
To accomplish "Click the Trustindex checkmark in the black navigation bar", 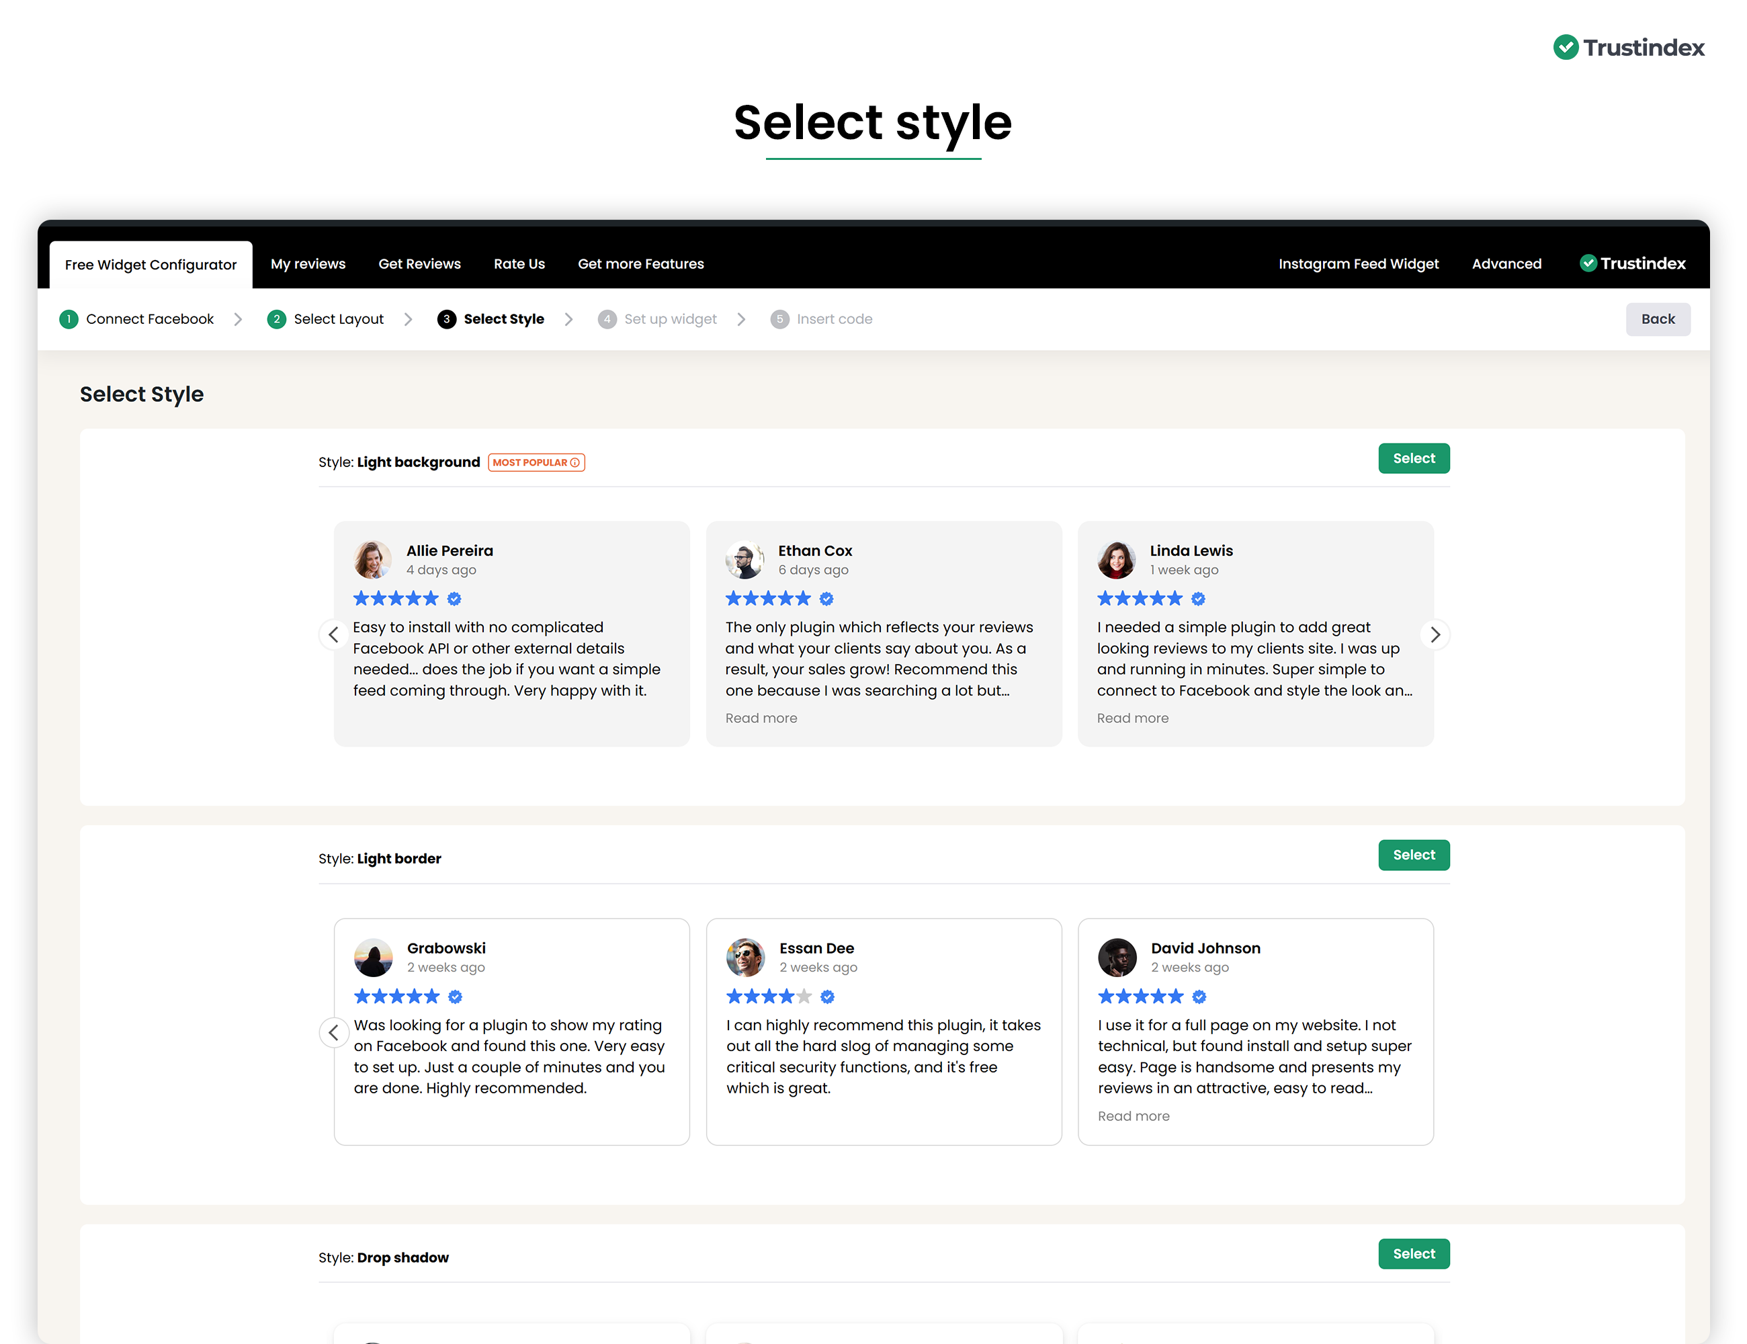I will [1588, 262].
